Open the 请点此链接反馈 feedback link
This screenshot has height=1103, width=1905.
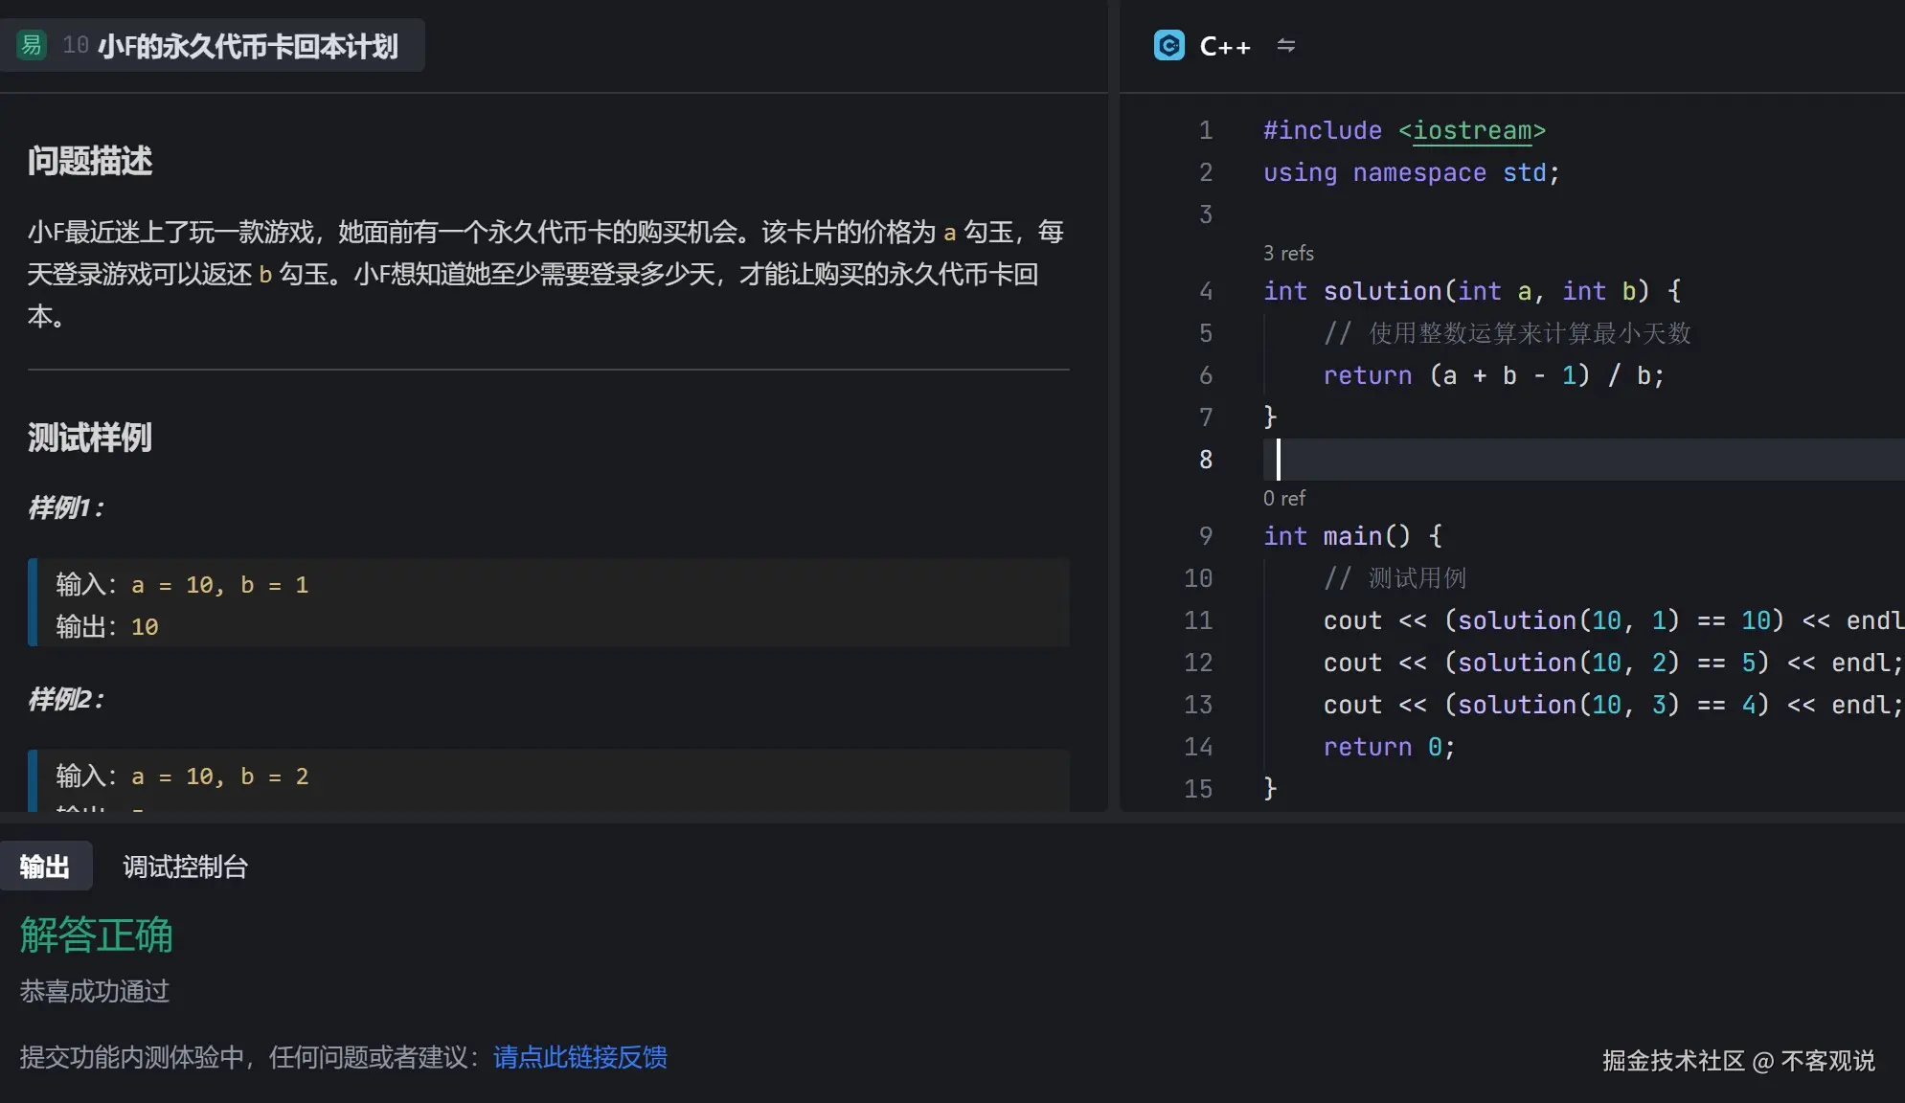tap(579, 1057)
